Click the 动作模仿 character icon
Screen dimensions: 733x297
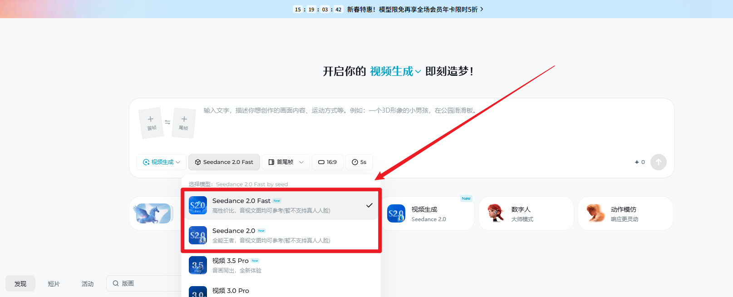point(595,213)
